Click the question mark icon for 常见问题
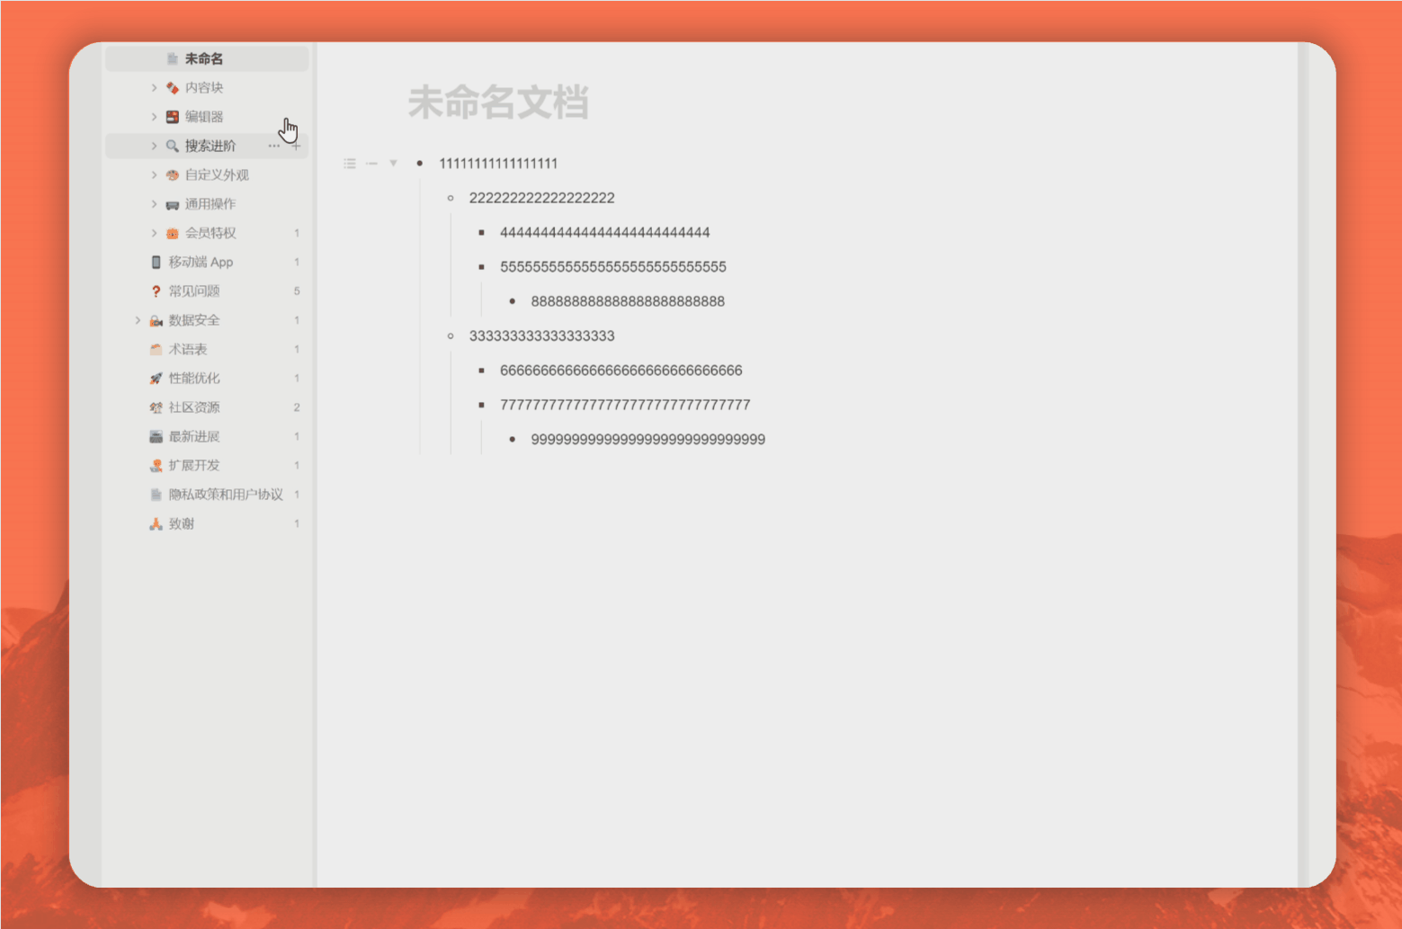The width and height of the screenshot is (1402, 929). tap(156, 290)
